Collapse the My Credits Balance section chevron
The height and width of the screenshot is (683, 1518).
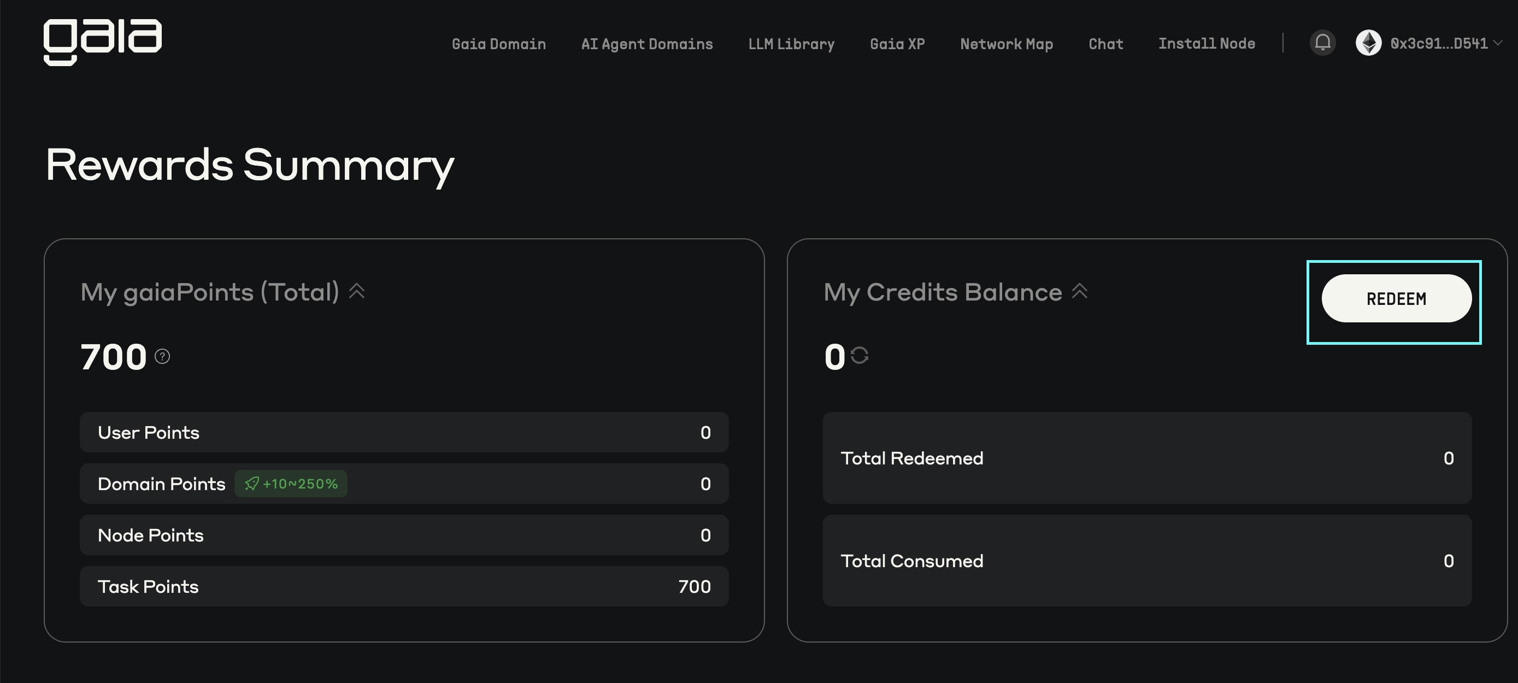point(1080,291)
